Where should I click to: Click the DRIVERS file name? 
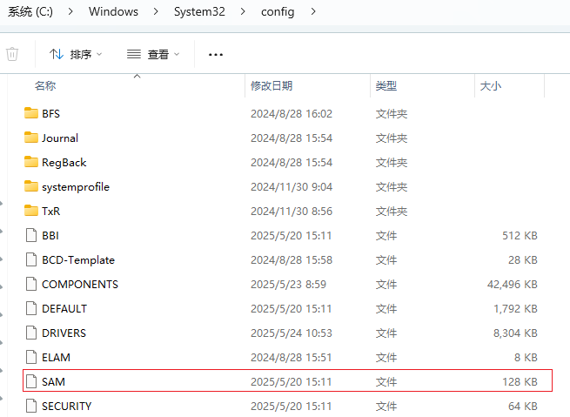[64, 333]
